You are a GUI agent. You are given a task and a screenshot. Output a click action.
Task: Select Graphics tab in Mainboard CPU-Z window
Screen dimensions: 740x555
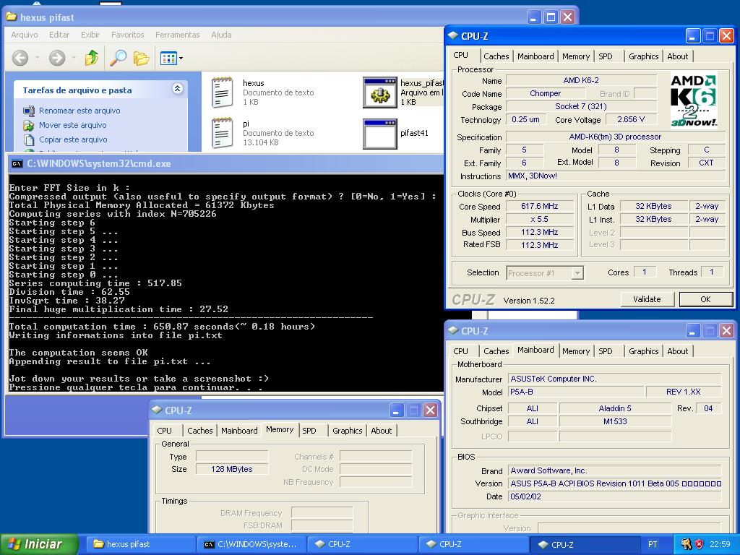pos(643,351)
